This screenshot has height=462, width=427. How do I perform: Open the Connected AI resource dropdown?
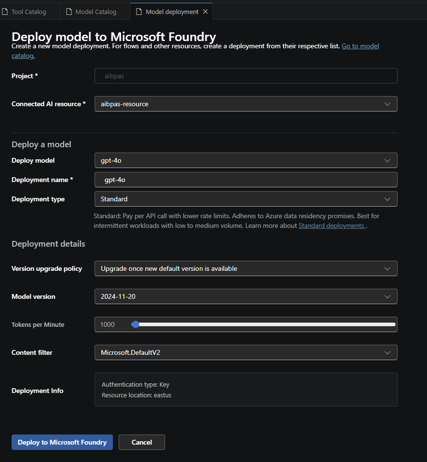coord(246,104)
